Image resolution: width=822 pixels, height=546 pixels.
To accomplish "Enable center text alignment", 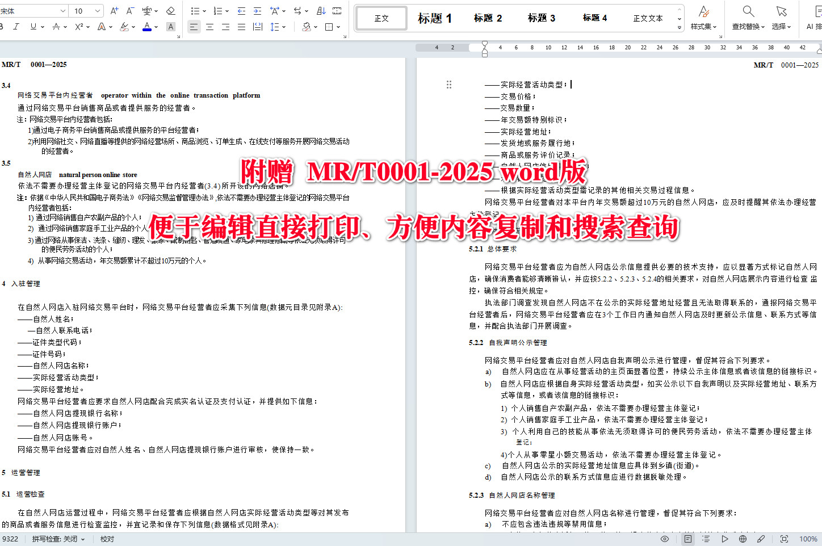I will [x=209, y=26].
